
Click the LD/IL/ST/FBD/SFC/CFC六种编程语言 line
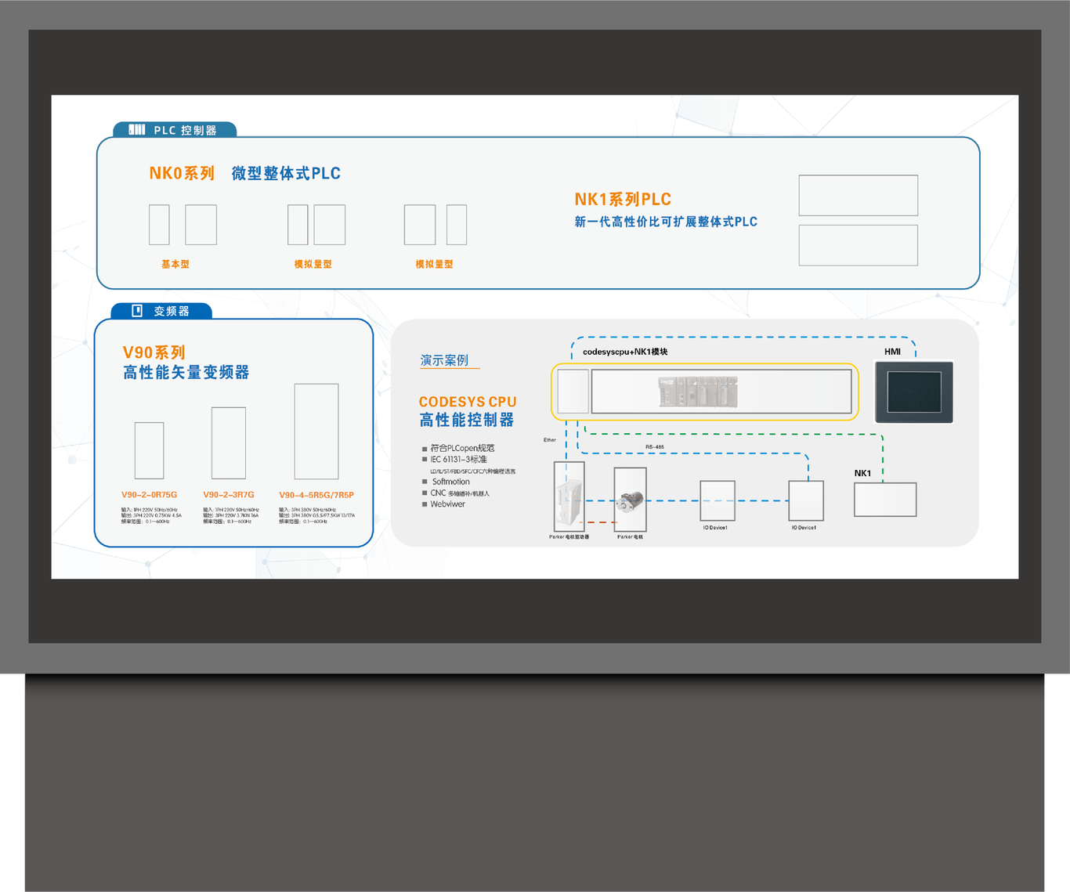tap(473, 471)
